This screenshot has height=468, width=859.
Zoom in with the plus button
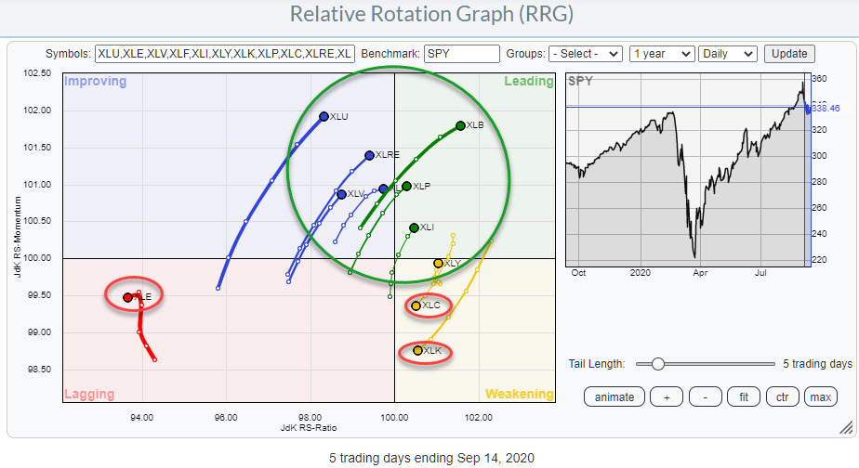(x=667, y=396)
